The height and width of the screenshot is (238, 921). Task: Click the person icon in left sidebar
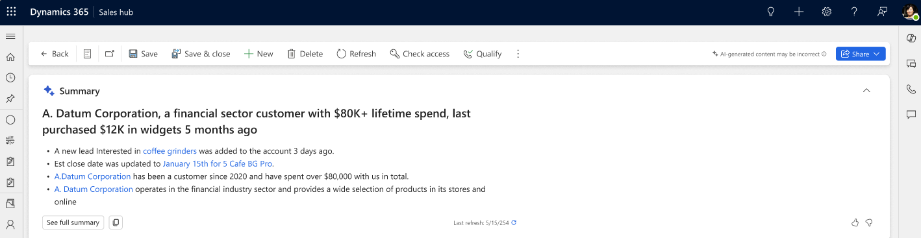pos(10,224)
